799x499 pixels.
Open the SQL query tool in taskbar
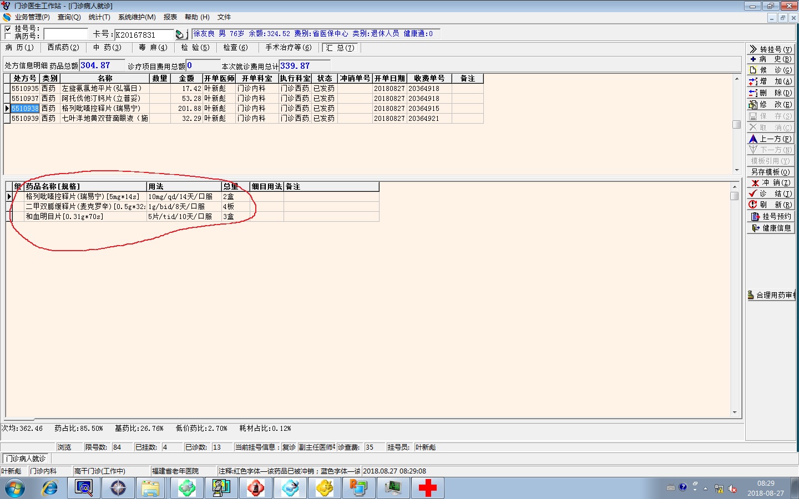tap(84, 488)
